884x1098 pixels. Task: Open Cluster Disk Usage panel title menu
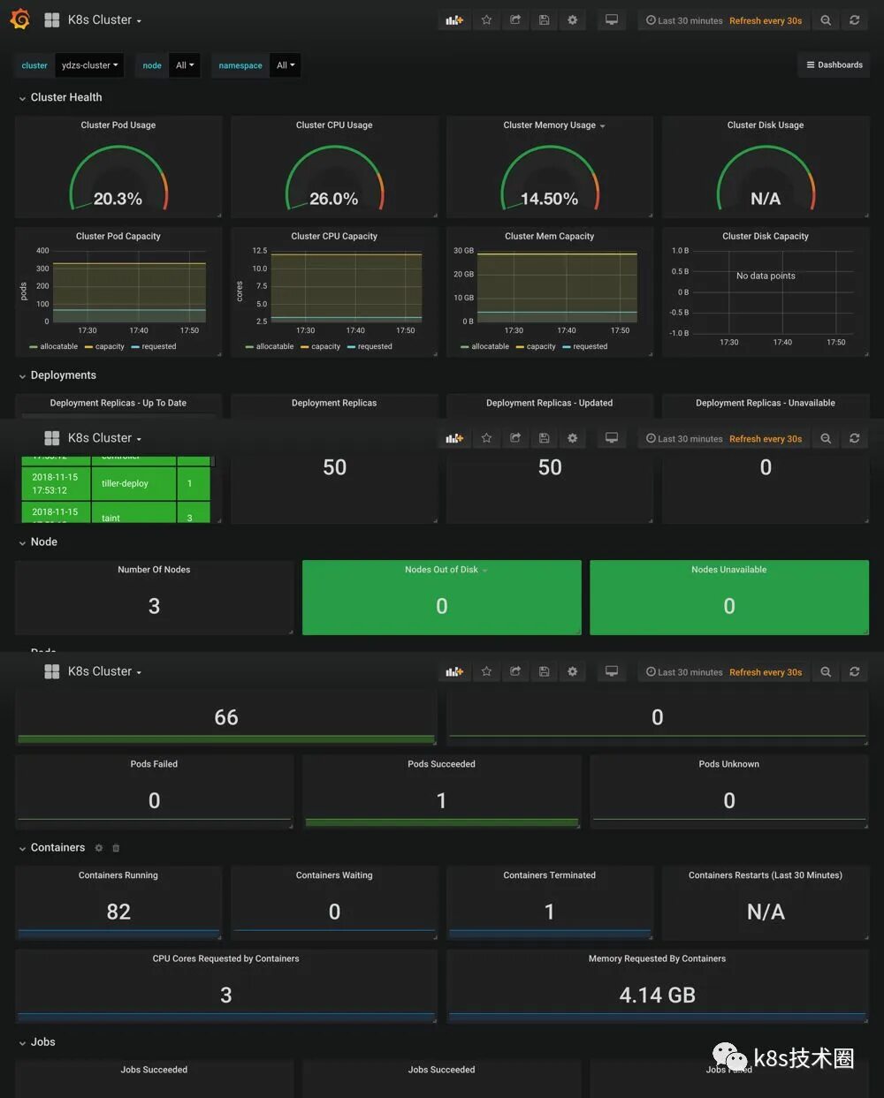(766, 125)
